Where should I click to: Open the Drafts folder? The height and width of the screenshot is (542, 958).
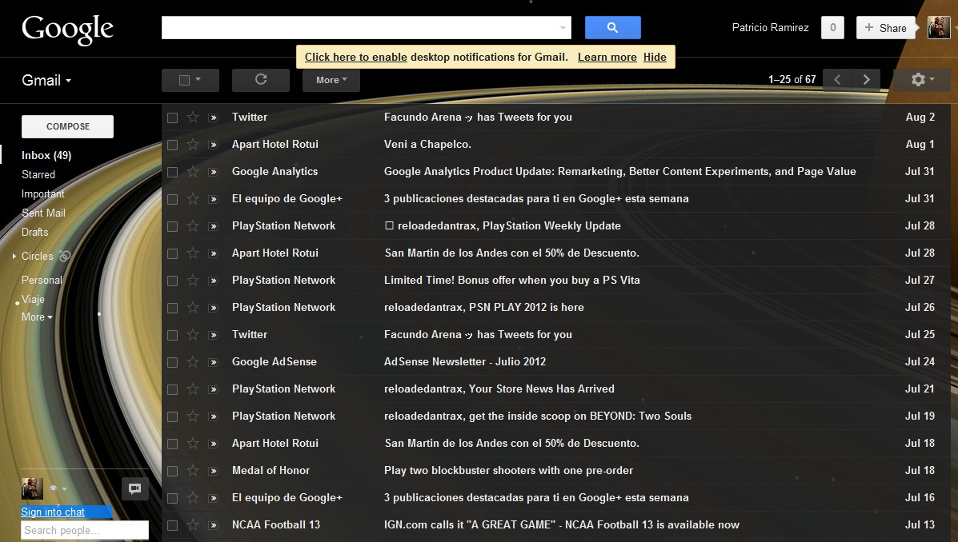[x=35, y=232]
